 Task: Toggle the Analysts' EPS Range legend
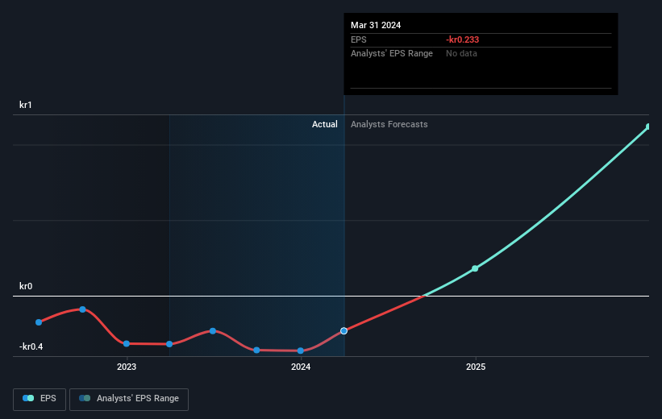[129, 399]
